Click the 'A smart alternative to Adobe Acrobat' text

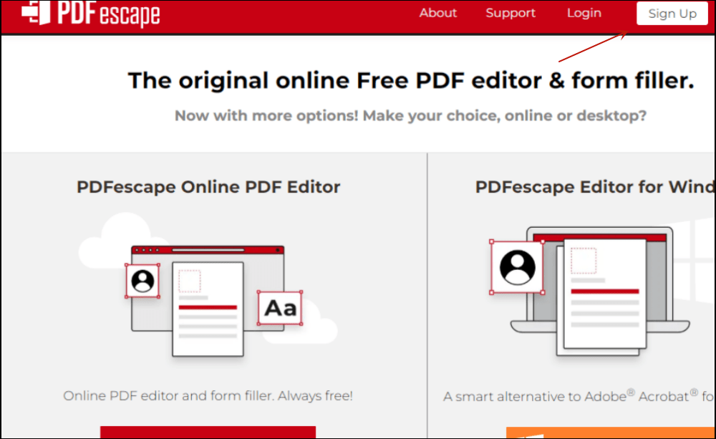579,395
